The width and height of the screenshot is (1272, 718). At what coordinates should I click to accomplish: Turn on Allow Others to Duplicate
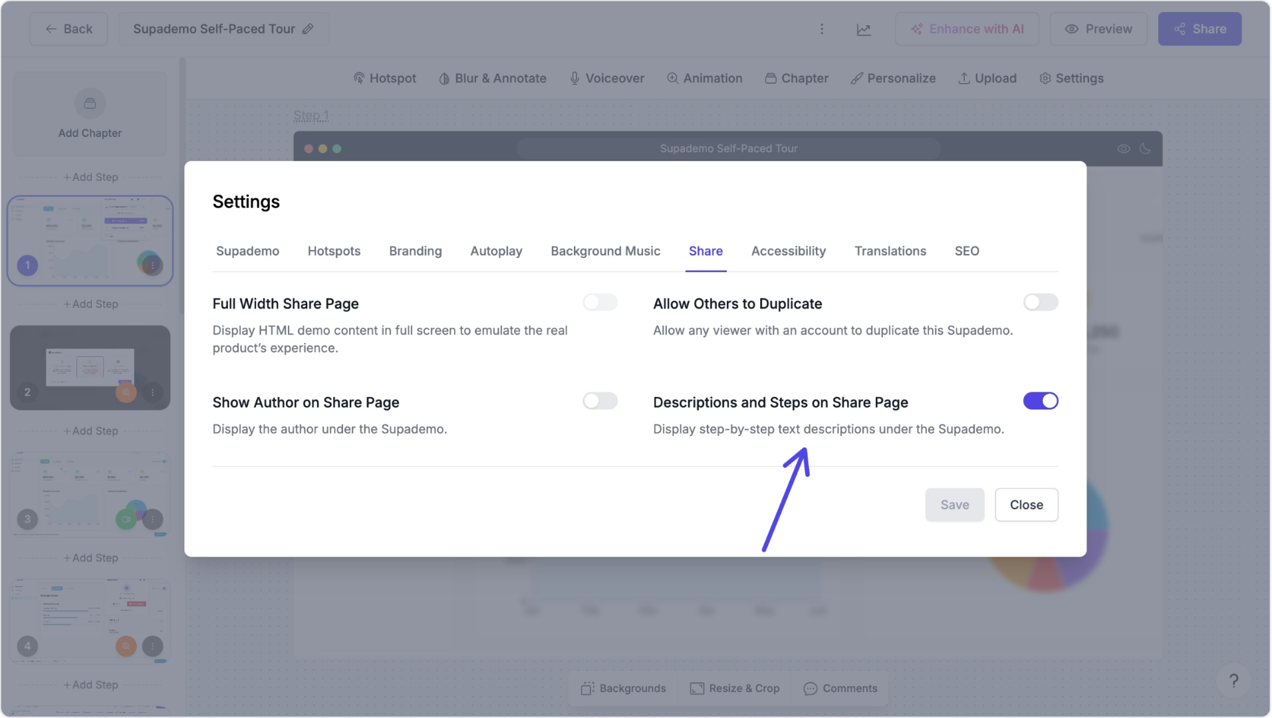pos(1040,302)
